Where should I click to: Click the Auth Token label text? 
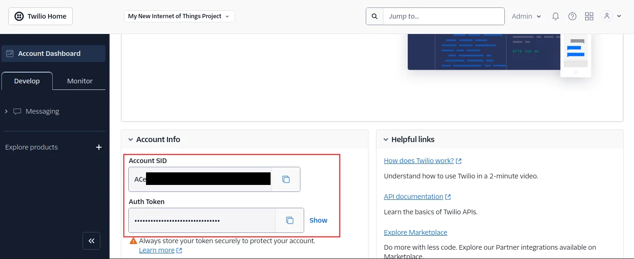pyautogui.click(x=146, y=202)
